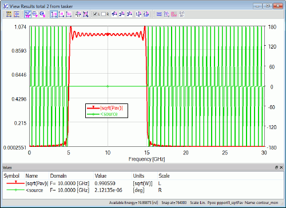Click domain F= 10.0000 [GHz] in <source row
The height and width of the screenshot is (208, 286).
point(70,190)
